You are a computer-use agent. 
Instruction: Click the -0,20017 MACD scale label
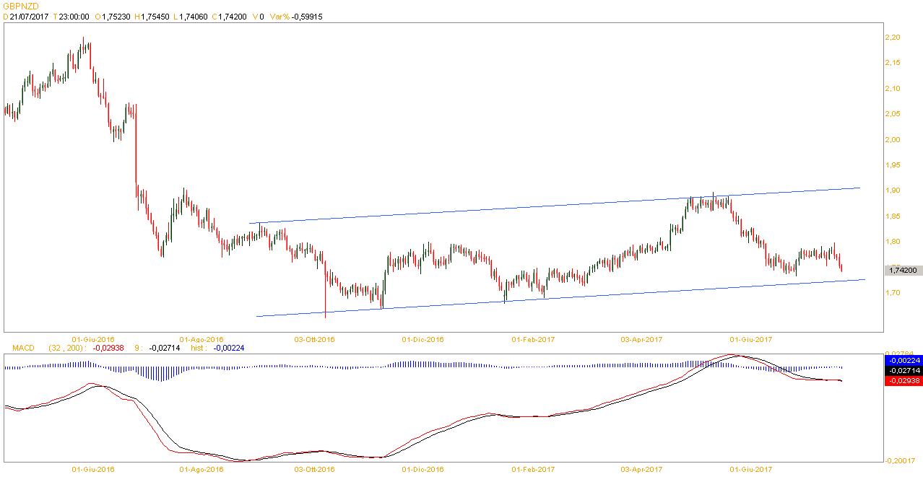point(902,460)
